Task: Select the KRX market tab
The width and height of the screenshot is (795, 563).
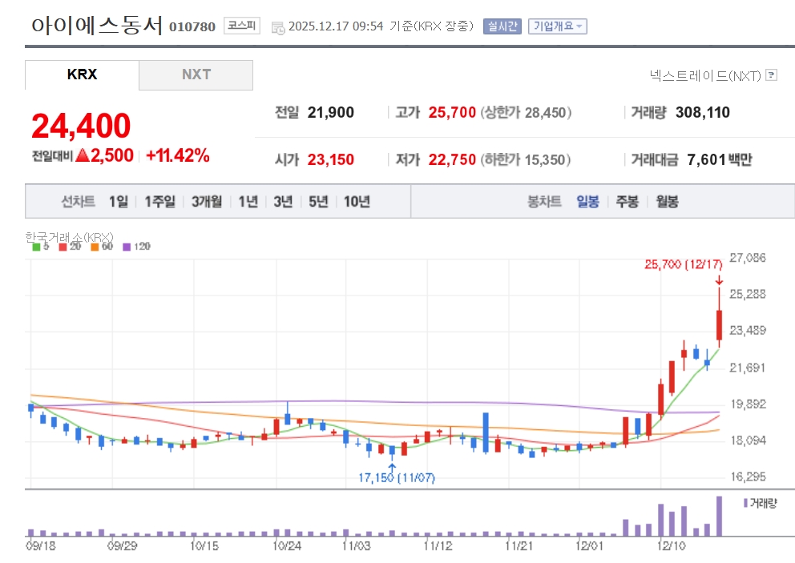Action: coord(82,74)
